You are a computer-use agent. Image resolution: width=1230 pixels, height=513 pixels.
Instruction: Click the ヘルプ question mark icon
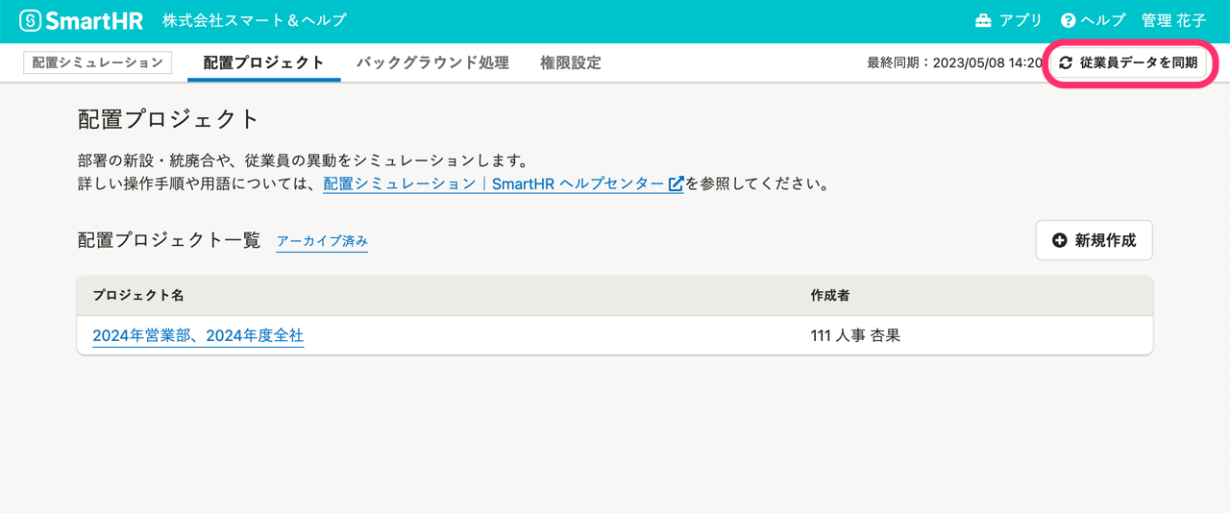[1068, 21]
